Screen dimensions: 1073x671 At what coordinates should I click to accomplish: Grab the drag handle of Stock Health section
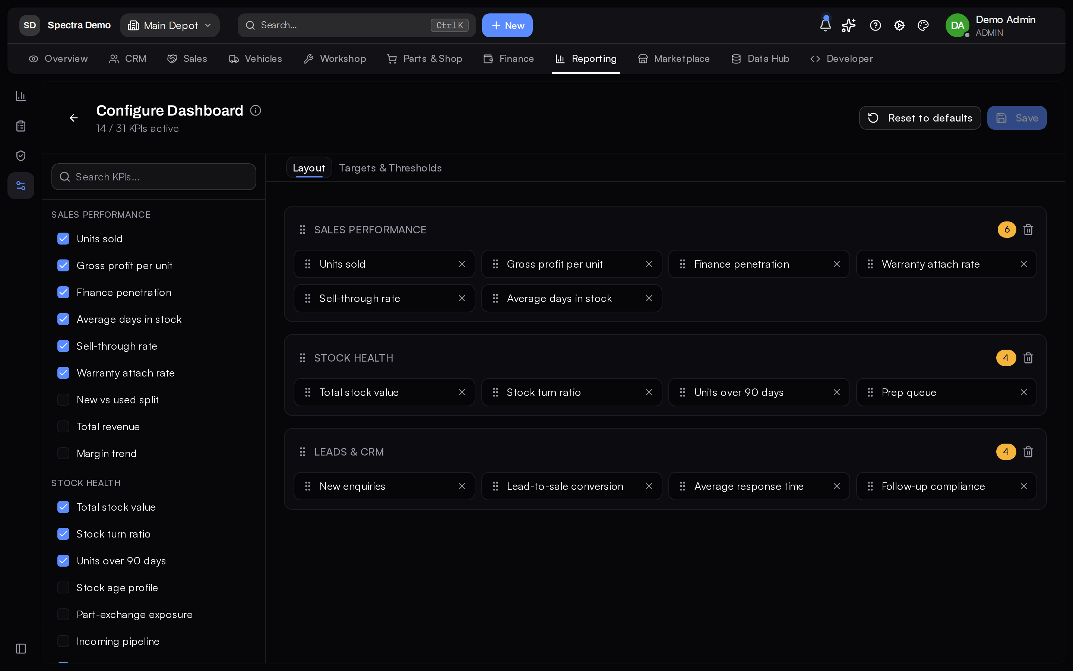[x=303, y=358]
